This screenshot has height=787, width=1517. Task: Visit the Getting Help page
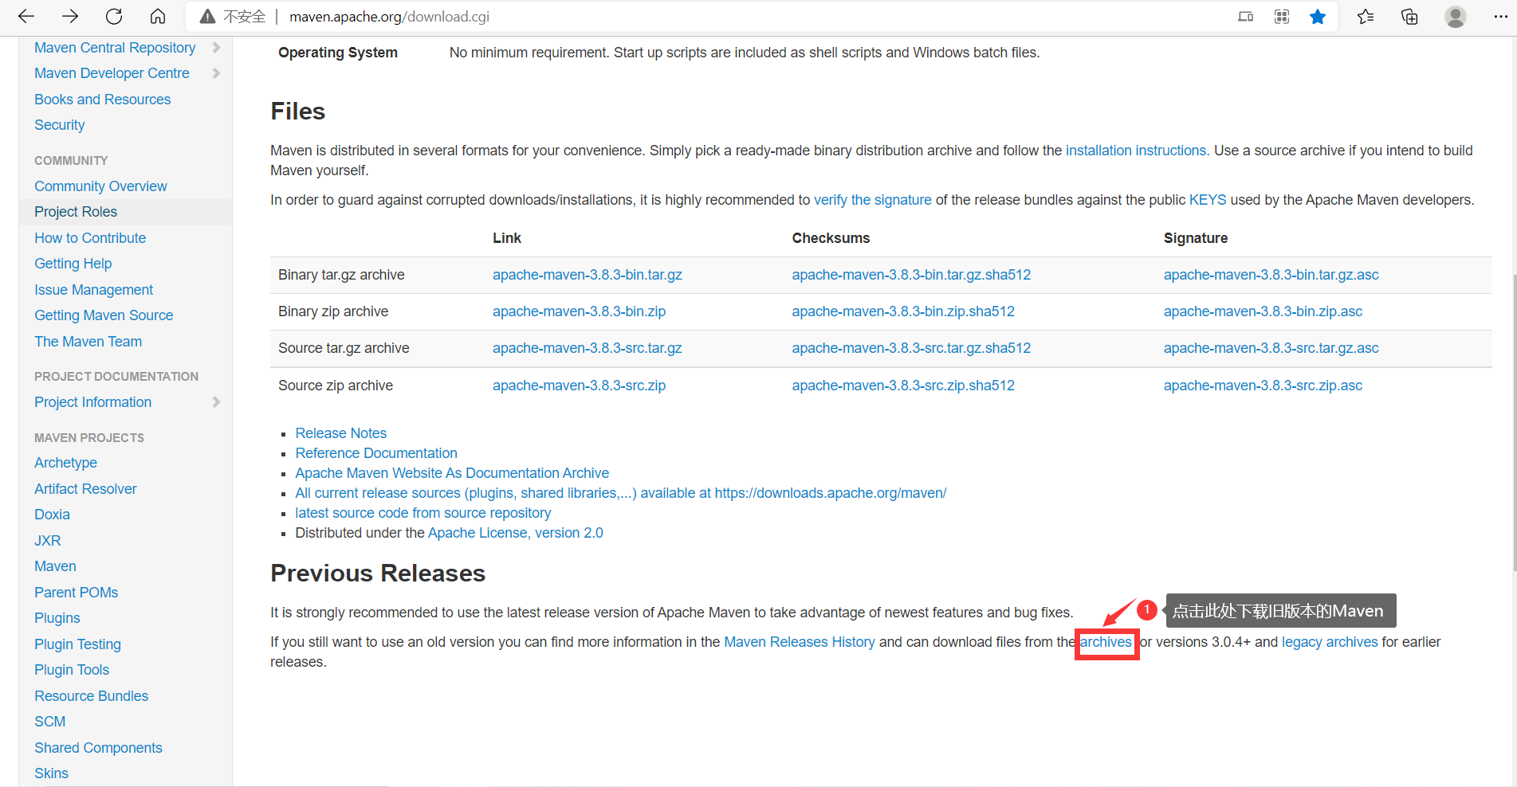pos(73,264)
